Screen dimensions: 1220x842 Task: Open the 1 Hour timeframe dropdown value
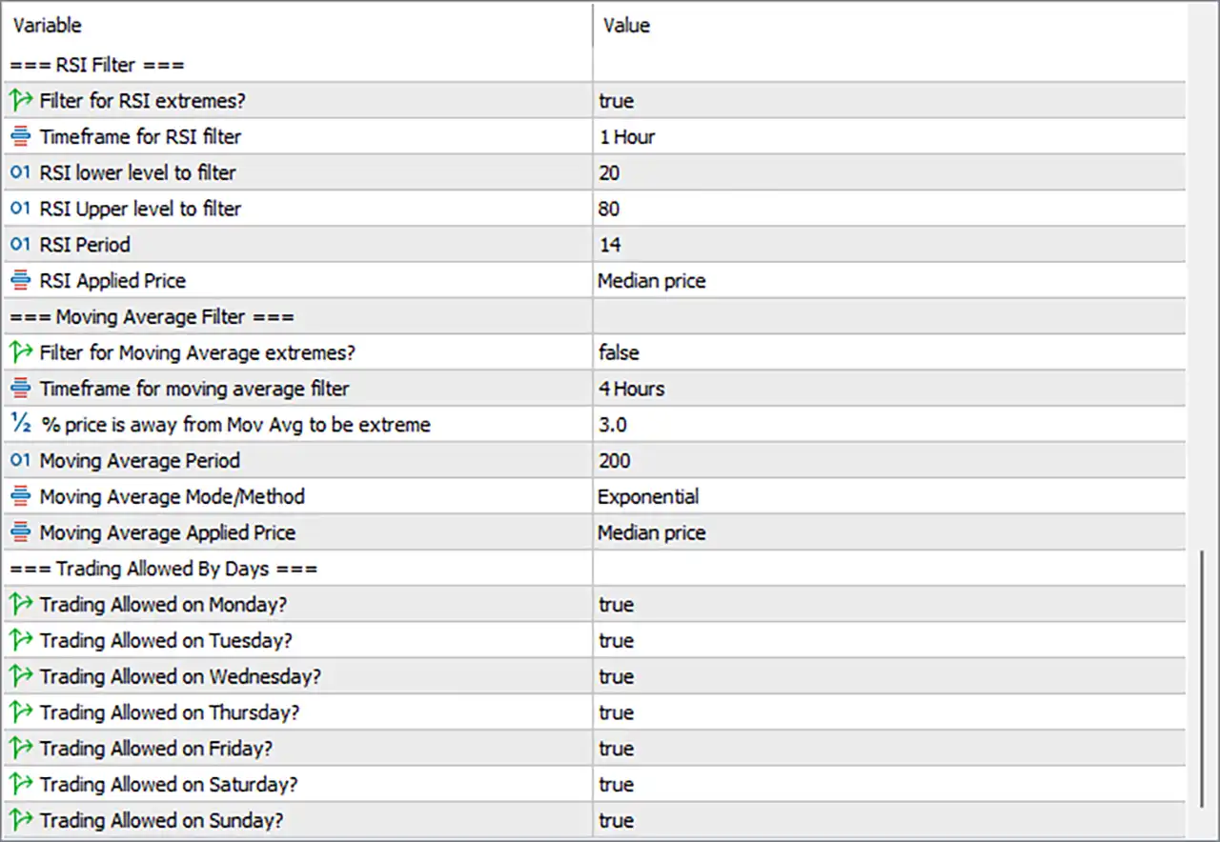pos(889,136)
